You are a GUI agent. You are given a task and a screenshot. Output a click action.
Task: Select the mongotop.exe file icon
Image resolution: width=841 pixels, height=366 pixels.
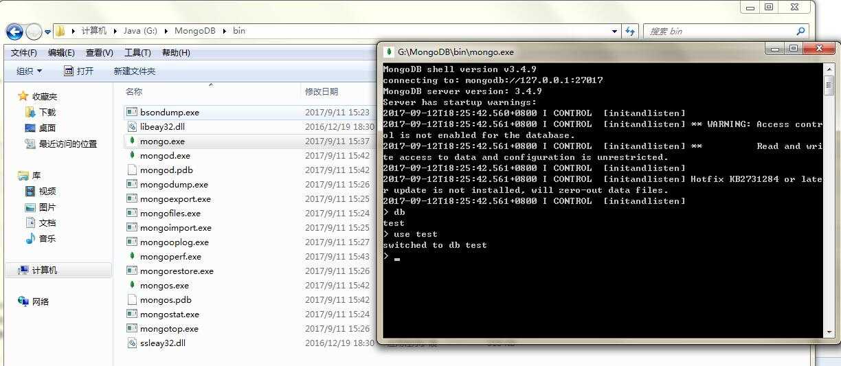pos(133,328)
